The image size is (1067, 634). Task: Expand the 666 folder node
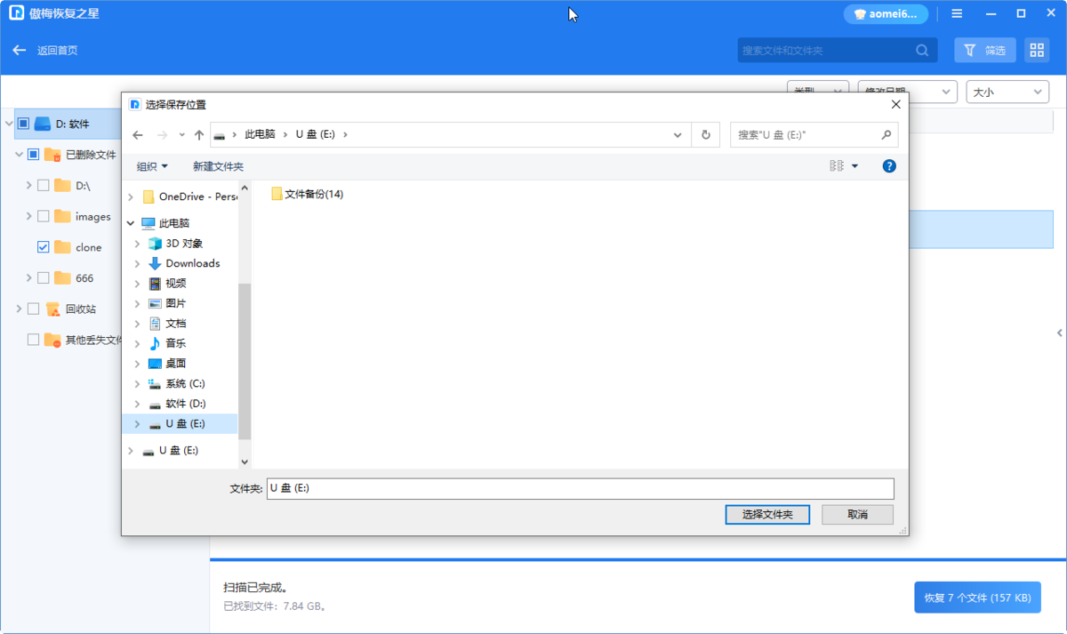click(x=28, y=278)
